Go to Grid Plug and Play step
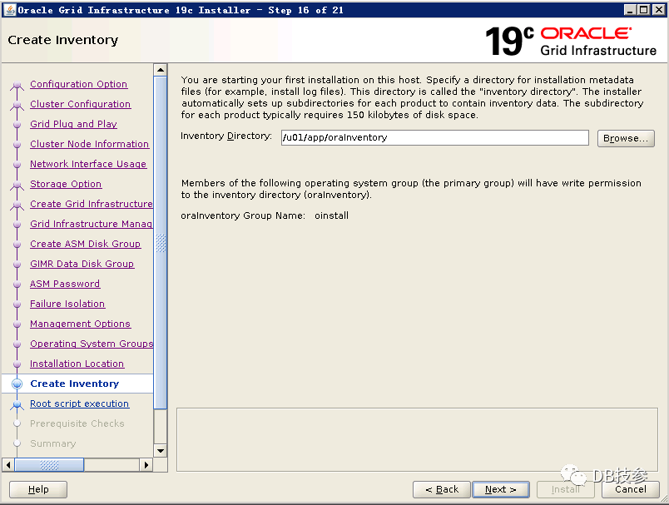 coord(73,124)
